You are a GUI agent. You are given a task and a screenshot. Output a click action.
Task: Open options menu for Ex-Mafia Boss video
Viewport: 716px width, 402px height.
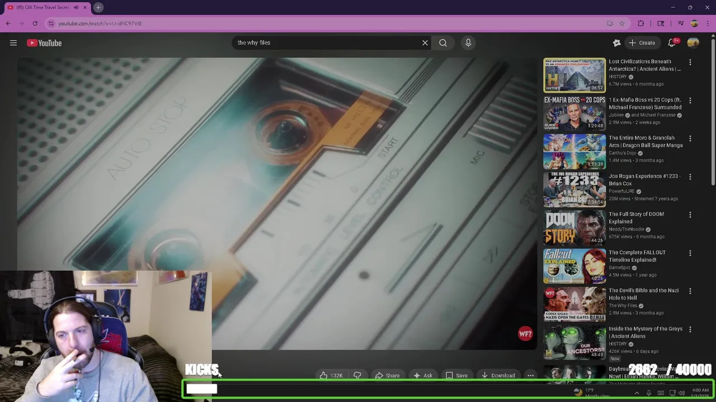tap(690, 100)
